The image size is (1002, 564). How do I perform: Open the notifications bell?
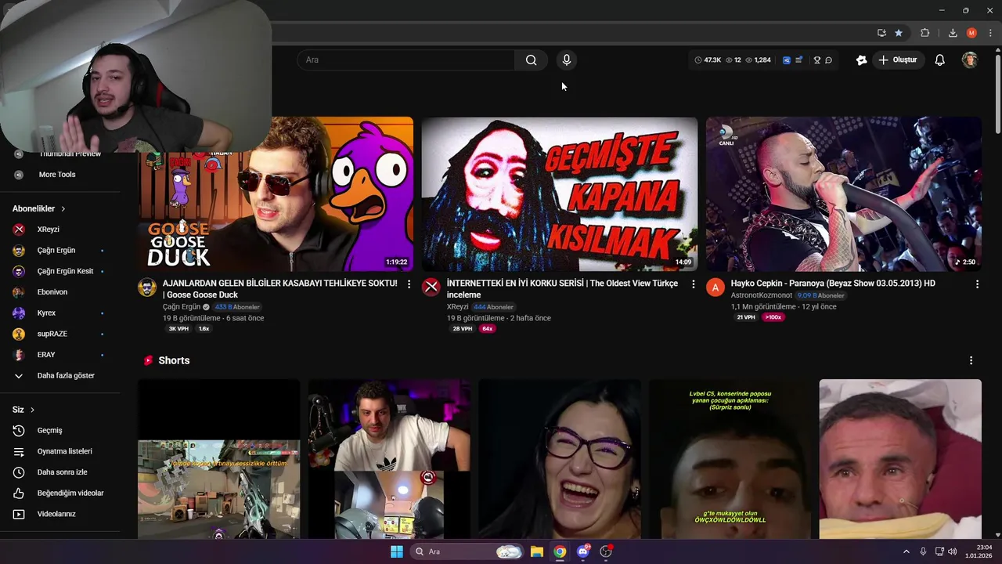pyautogui.click(x=939, y=60)
